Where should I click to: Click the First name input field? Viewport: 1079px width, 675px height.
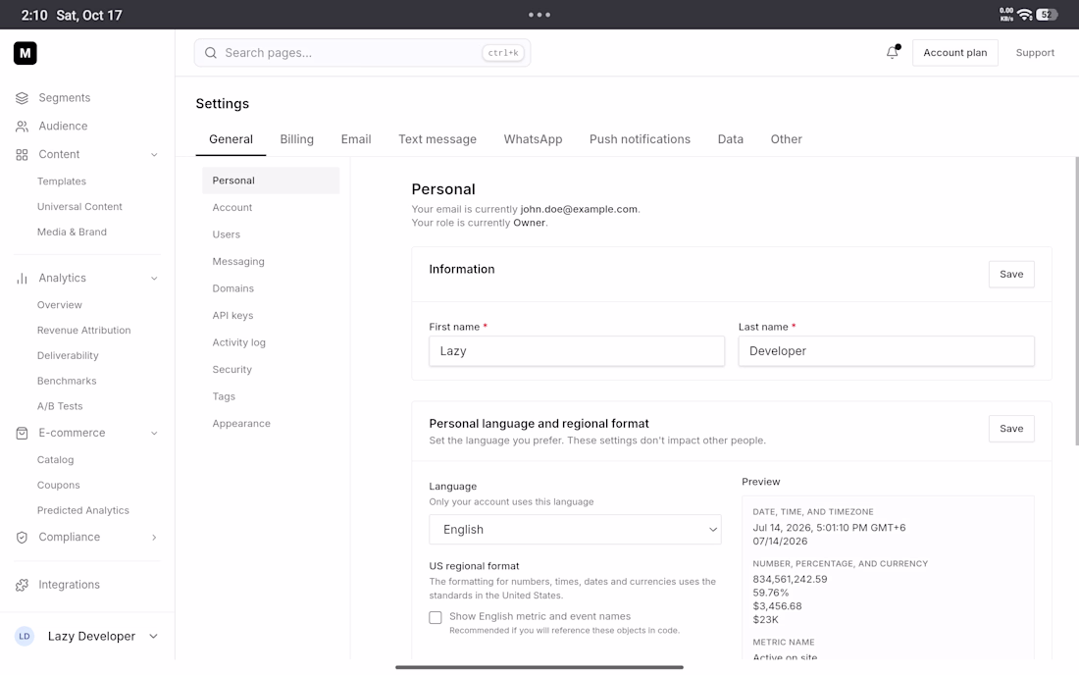(x=577, y=351)
